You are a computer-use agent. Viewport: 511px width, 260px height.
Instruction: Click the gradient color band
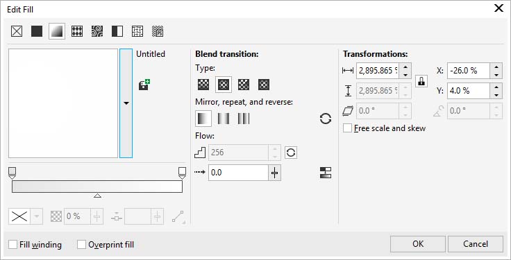97,187
